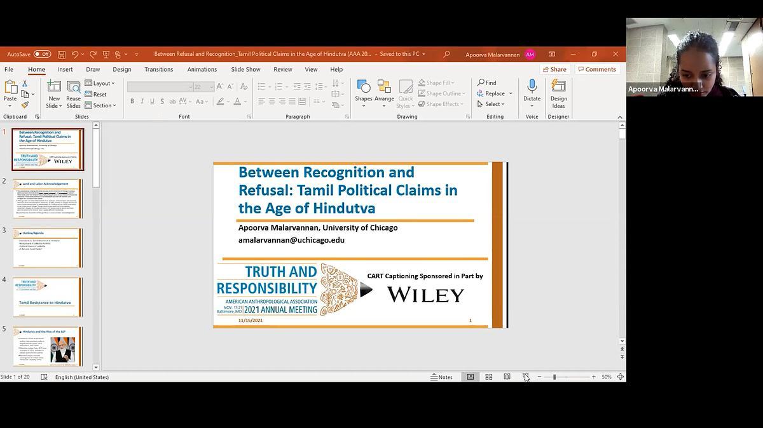Open the Slide Show tab

pyautogui.click(x=245, y=69)
